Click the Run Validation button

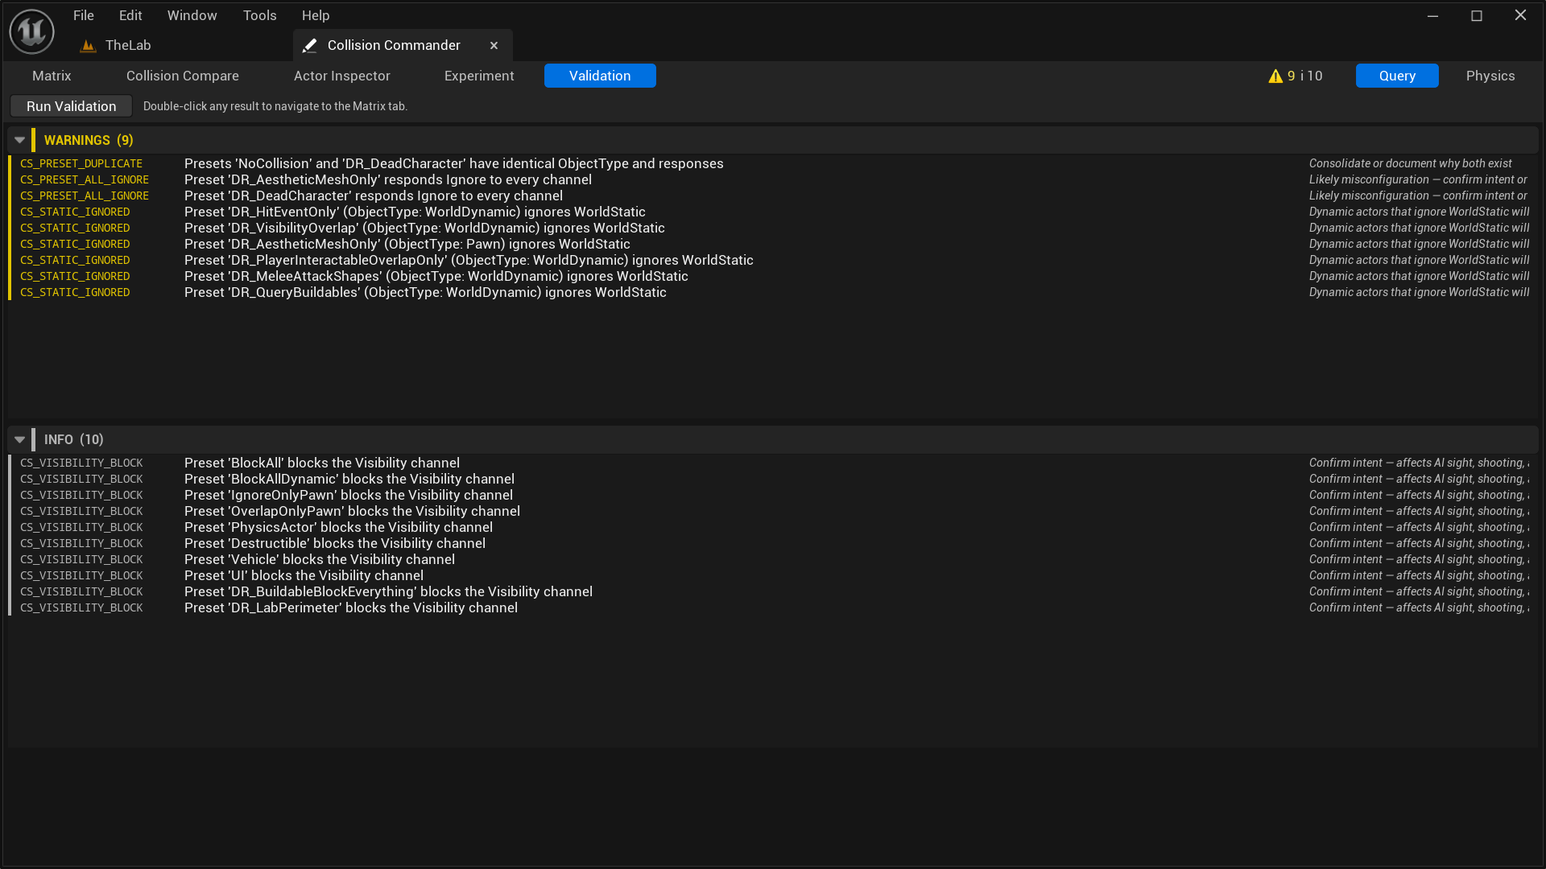click(70, 105)
